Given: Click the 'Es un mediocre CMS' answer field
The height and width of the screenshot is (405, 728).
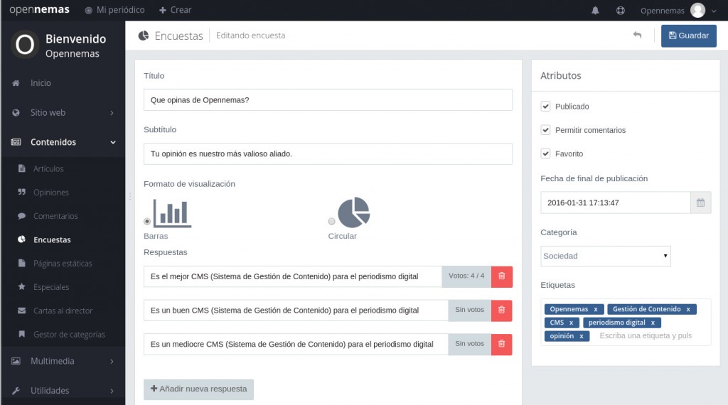Looking at the screenshot, I should (x=296, y=344).
